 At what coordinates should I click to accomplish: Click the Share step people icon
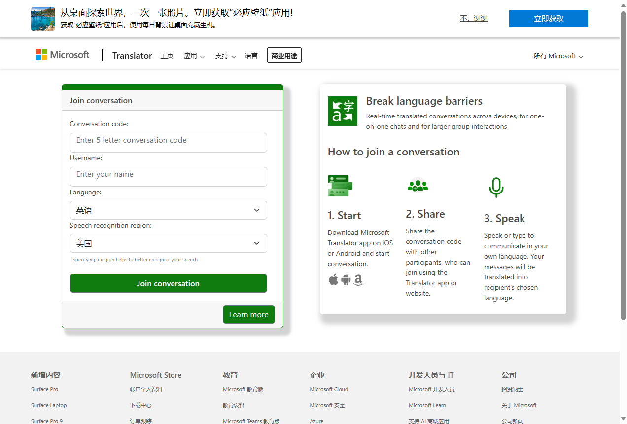tap(418, 186)
